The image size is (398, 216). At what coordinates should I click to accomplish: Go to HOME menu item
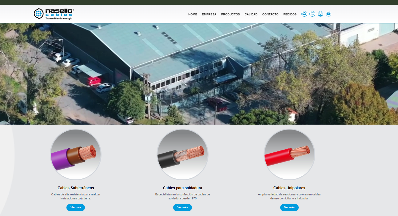[193, 14]
